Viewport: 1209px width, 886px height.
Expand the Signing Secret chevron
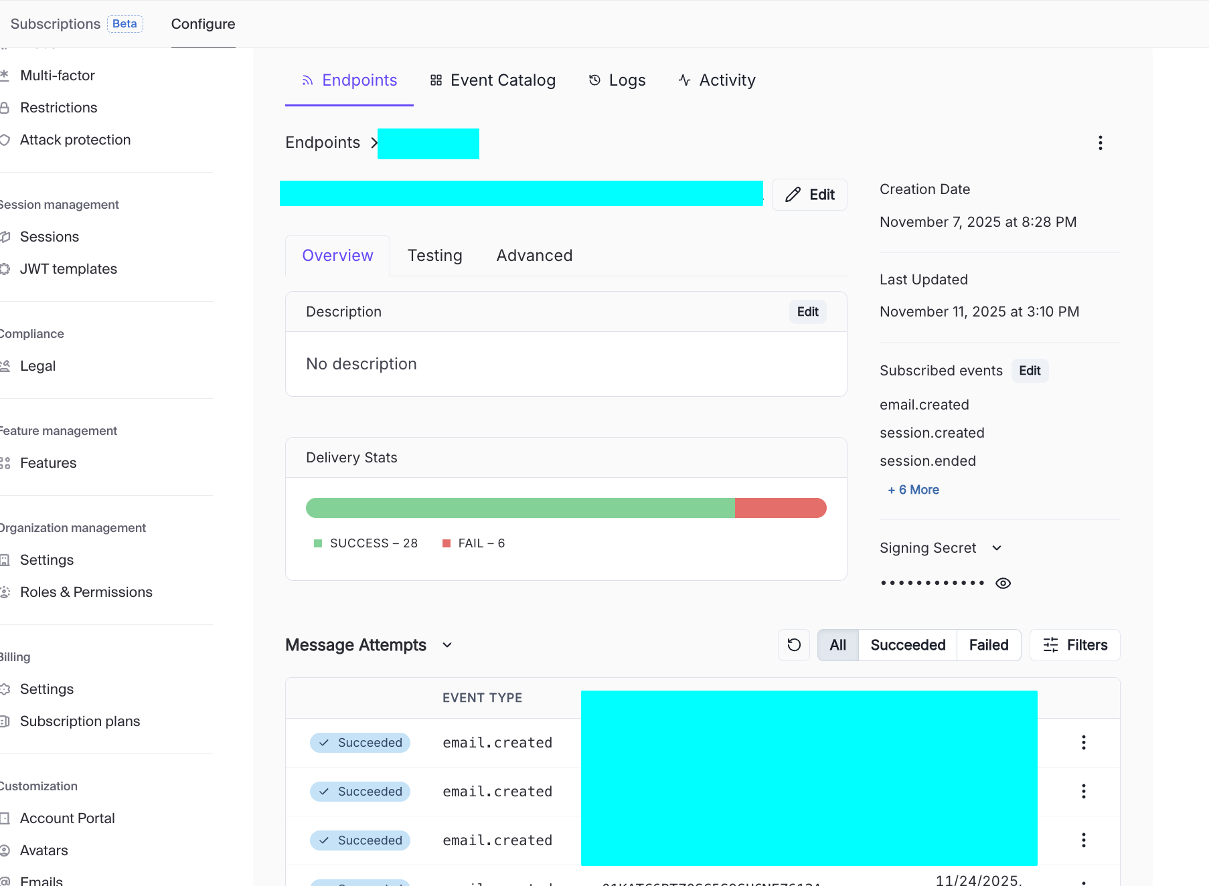(997, 548)
